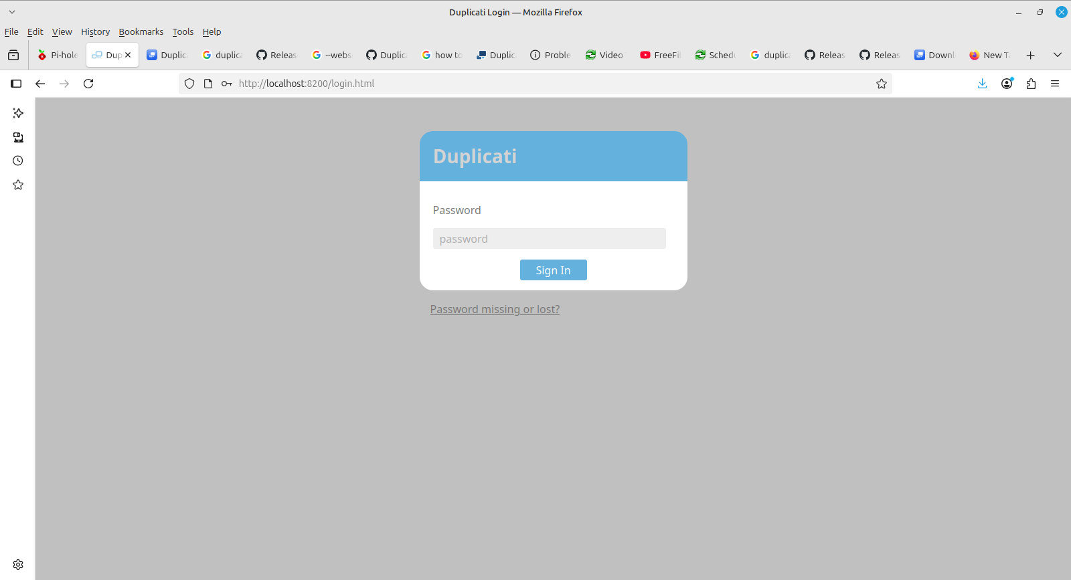Bookmark this page with star icon
1071x580 pixels.
point(882,84)
